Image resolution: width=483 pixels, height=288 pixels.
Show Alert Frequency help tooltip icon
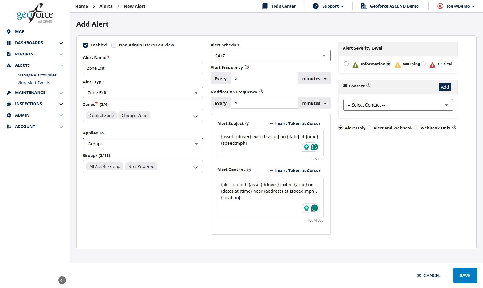pos(247,67)
